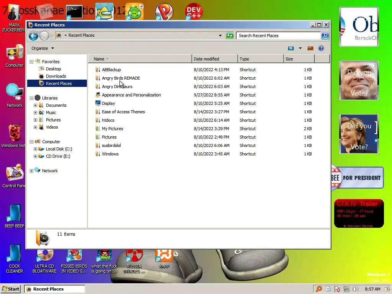Collapse the Libraries tree group
The image size is (392, 294).
tap(31, 98)
